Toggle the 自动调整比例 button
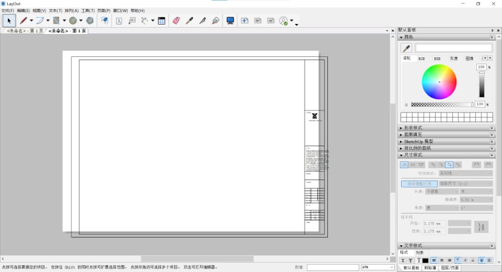The image size is (502, 272). pyautogui.click(x=419, y=183)
